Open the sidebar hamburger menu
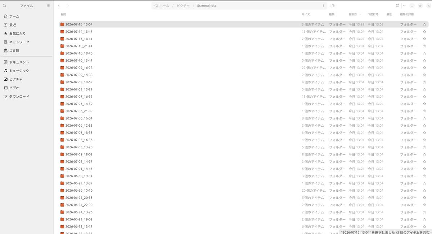The height and width of the screenshot is (234, 432). (x=49, y=6)
